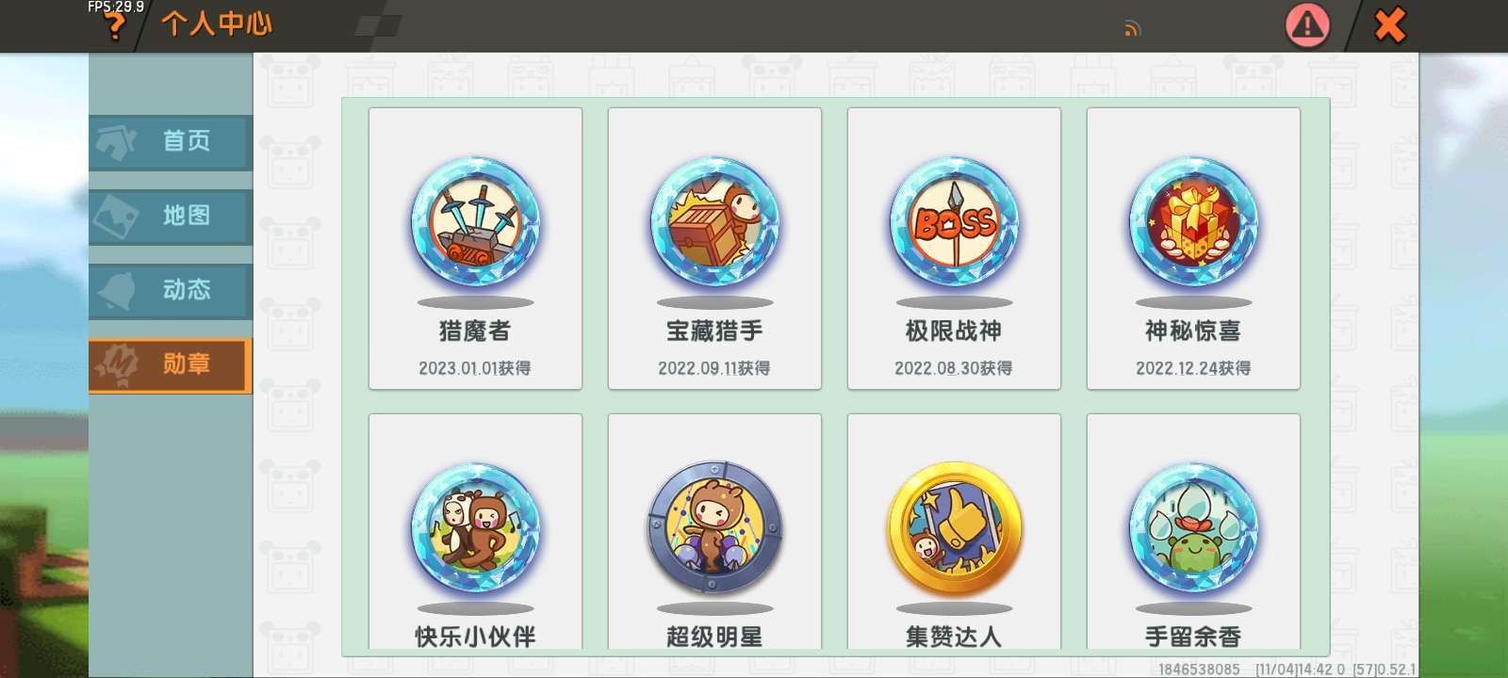This screenshot has height=678, width=1508.
Task: Click the 2022.08.30获得 date label
Action: 954,368
